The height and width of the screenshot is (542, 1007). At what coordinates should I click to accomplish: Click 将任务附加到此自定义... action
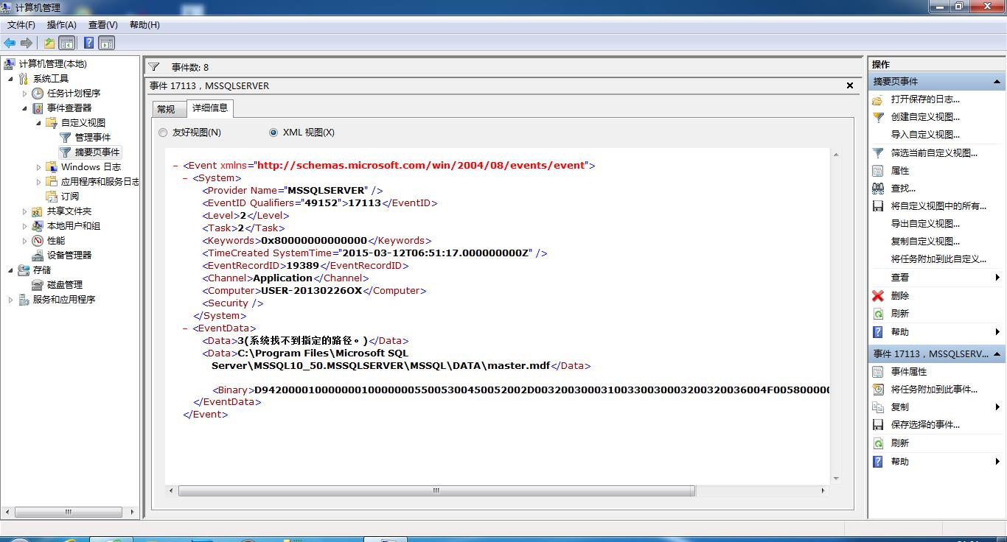(938, 259)
